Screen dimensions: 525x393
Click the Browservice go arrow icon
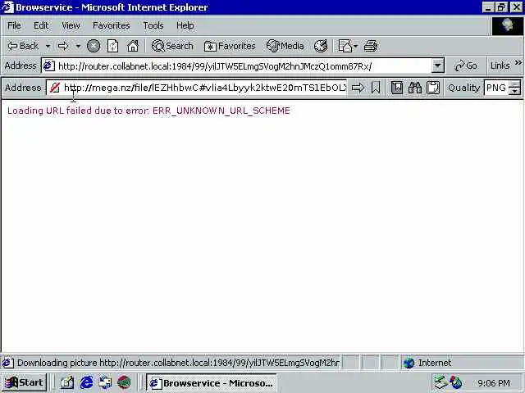point(358,88)
